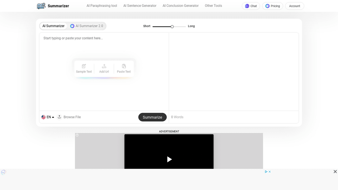The image size is (338, 190).
Task: Click the Browse File upload icon
Action: point(59,117)
